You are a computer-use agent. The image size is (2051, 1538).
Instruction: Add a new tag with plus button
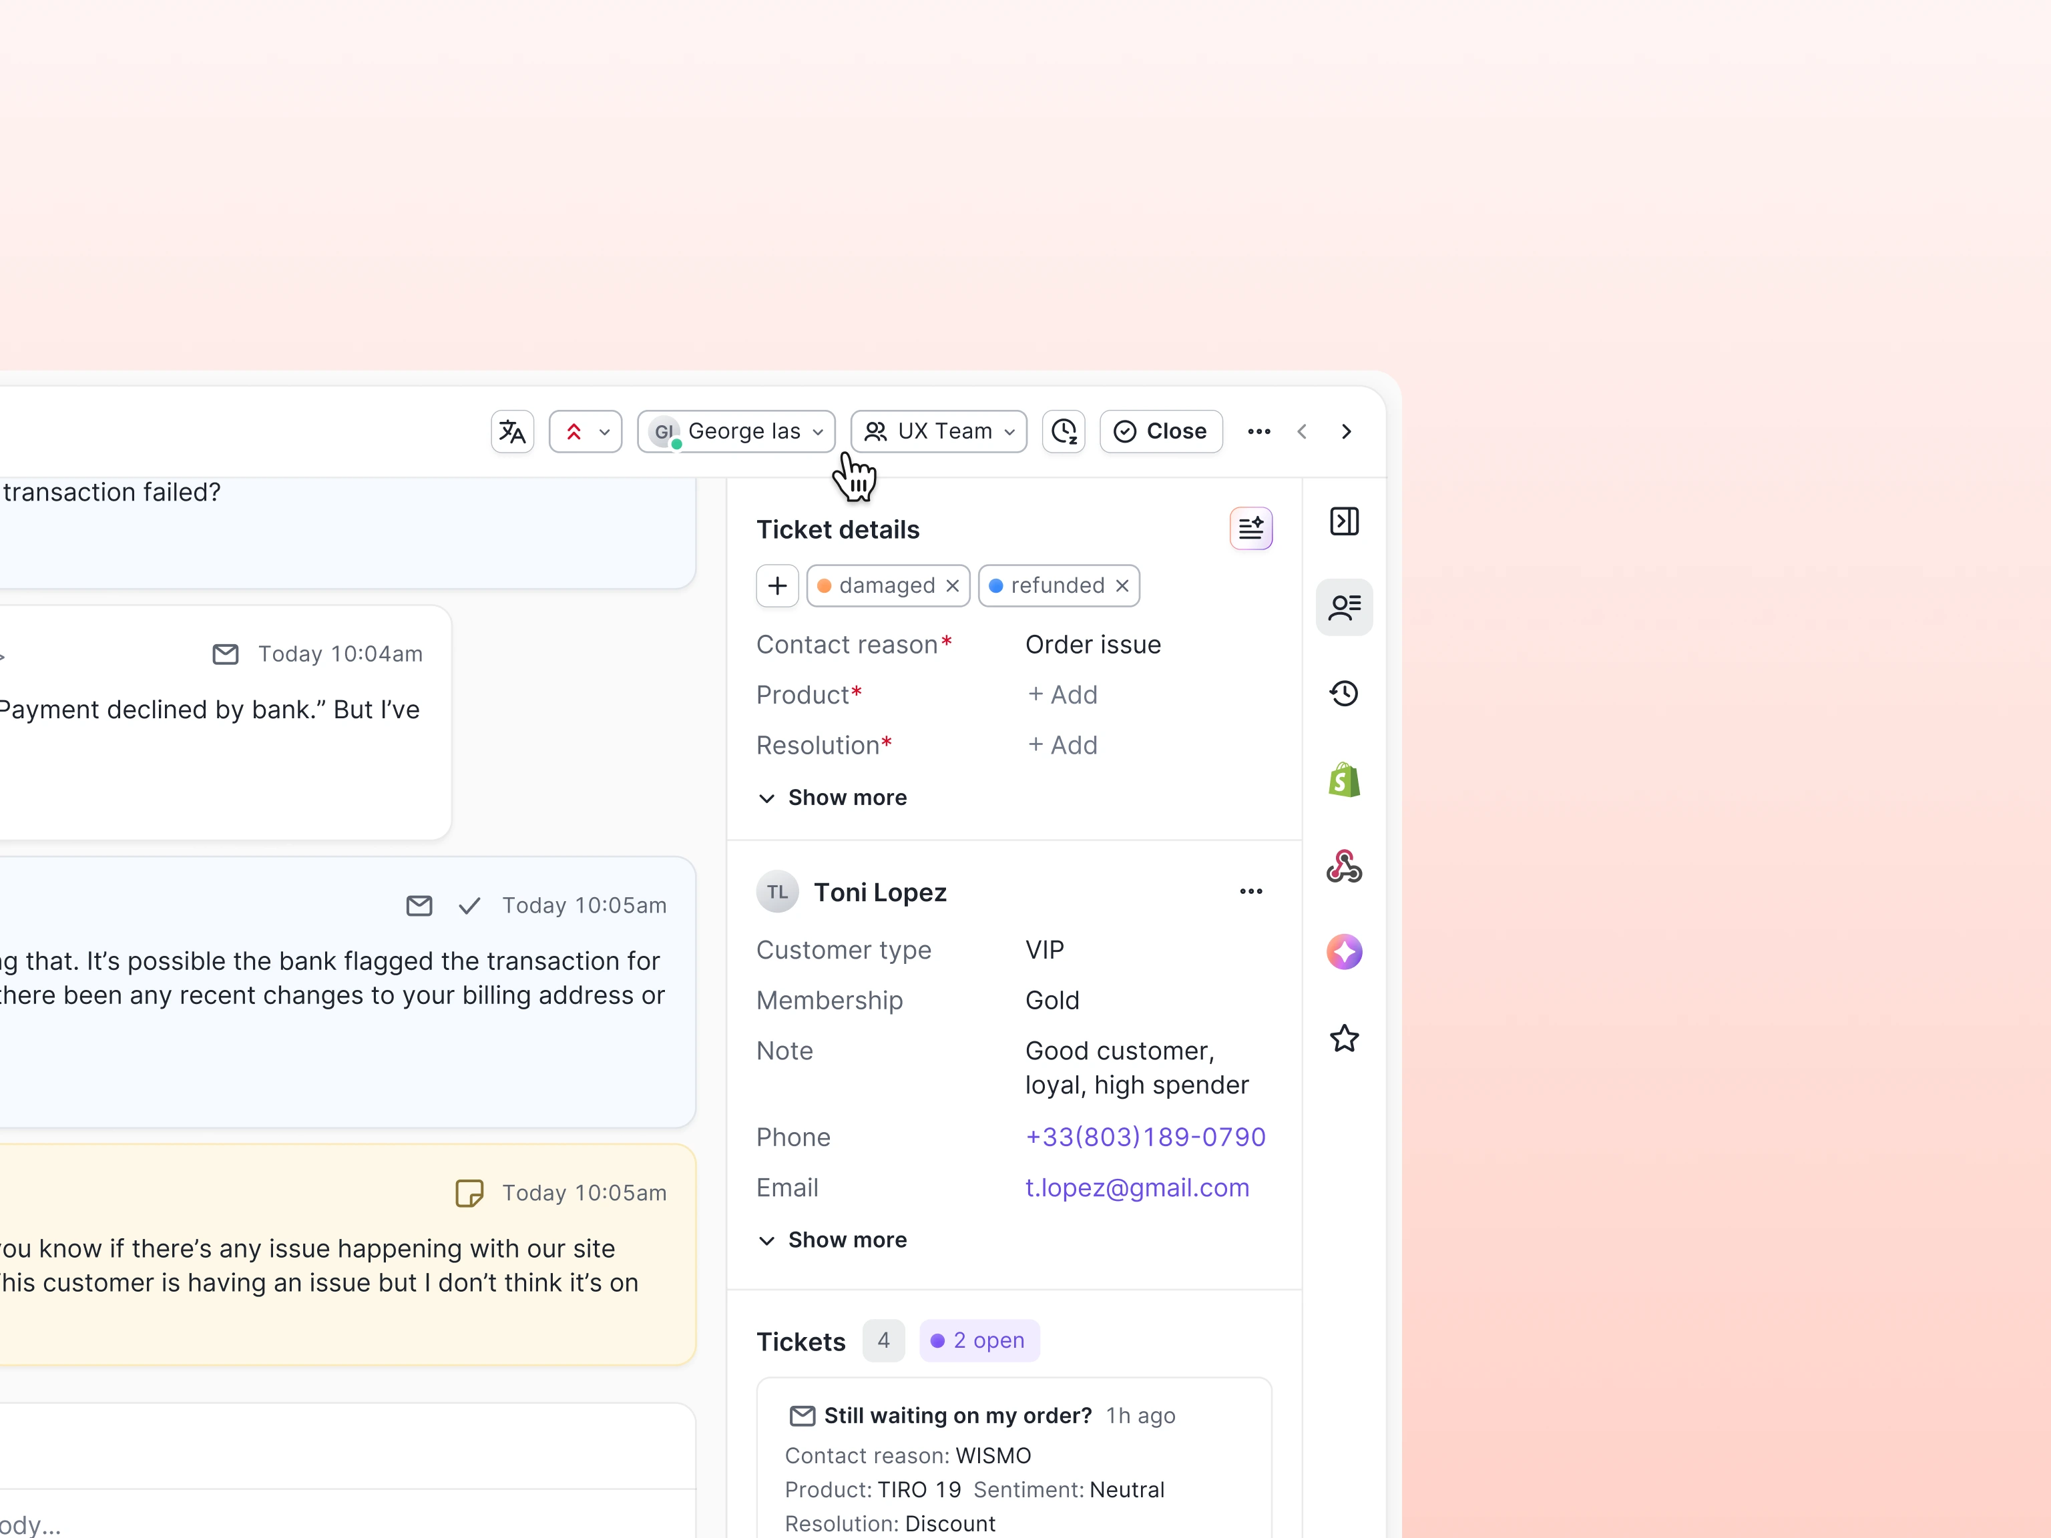coord(777,586)
